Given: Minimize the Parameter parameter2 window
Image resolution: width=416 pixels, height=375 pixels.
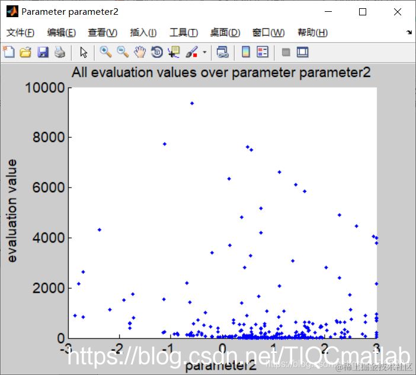Looking at the screenshot, I should pyautogui.click(x=328, y=12).
